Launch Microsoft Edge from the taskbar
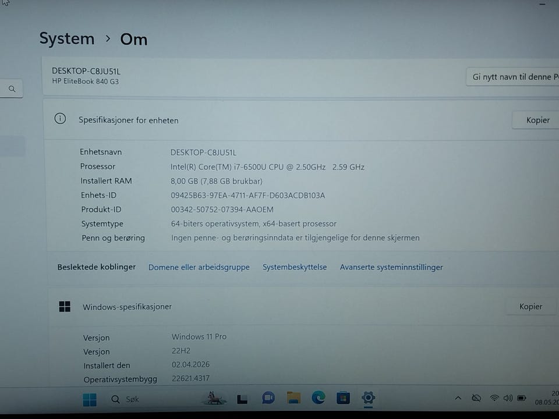 point(319,397)
